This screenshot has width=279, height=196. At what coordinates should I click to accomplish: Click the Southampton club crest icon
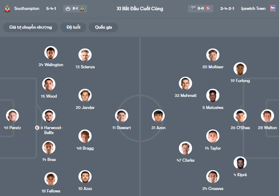(7, 8)
